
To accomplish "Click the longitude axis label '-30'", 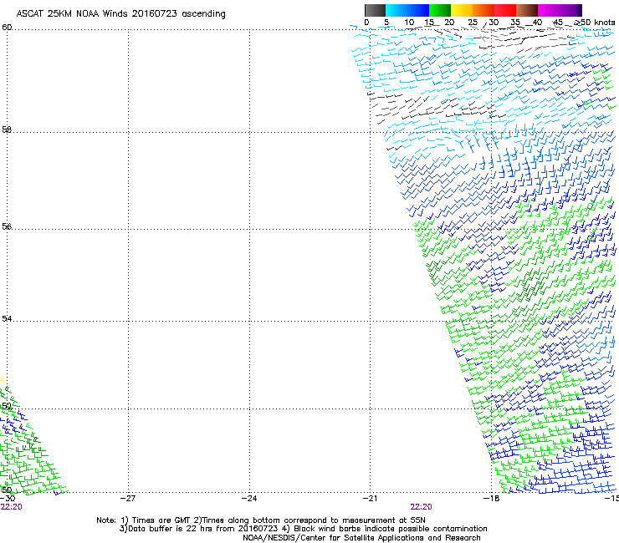I will tap(8, 499).
